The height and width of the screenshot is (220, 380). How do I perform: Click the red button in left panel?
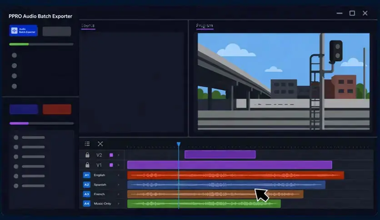pyautogui.click(x=57, y=109)
